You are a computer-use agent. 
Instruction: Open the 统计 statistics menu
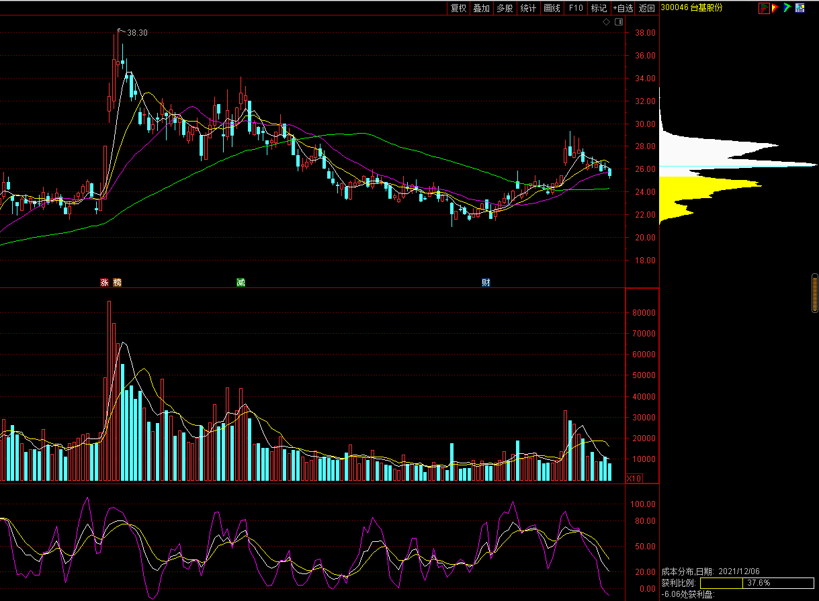pos(528,8)
